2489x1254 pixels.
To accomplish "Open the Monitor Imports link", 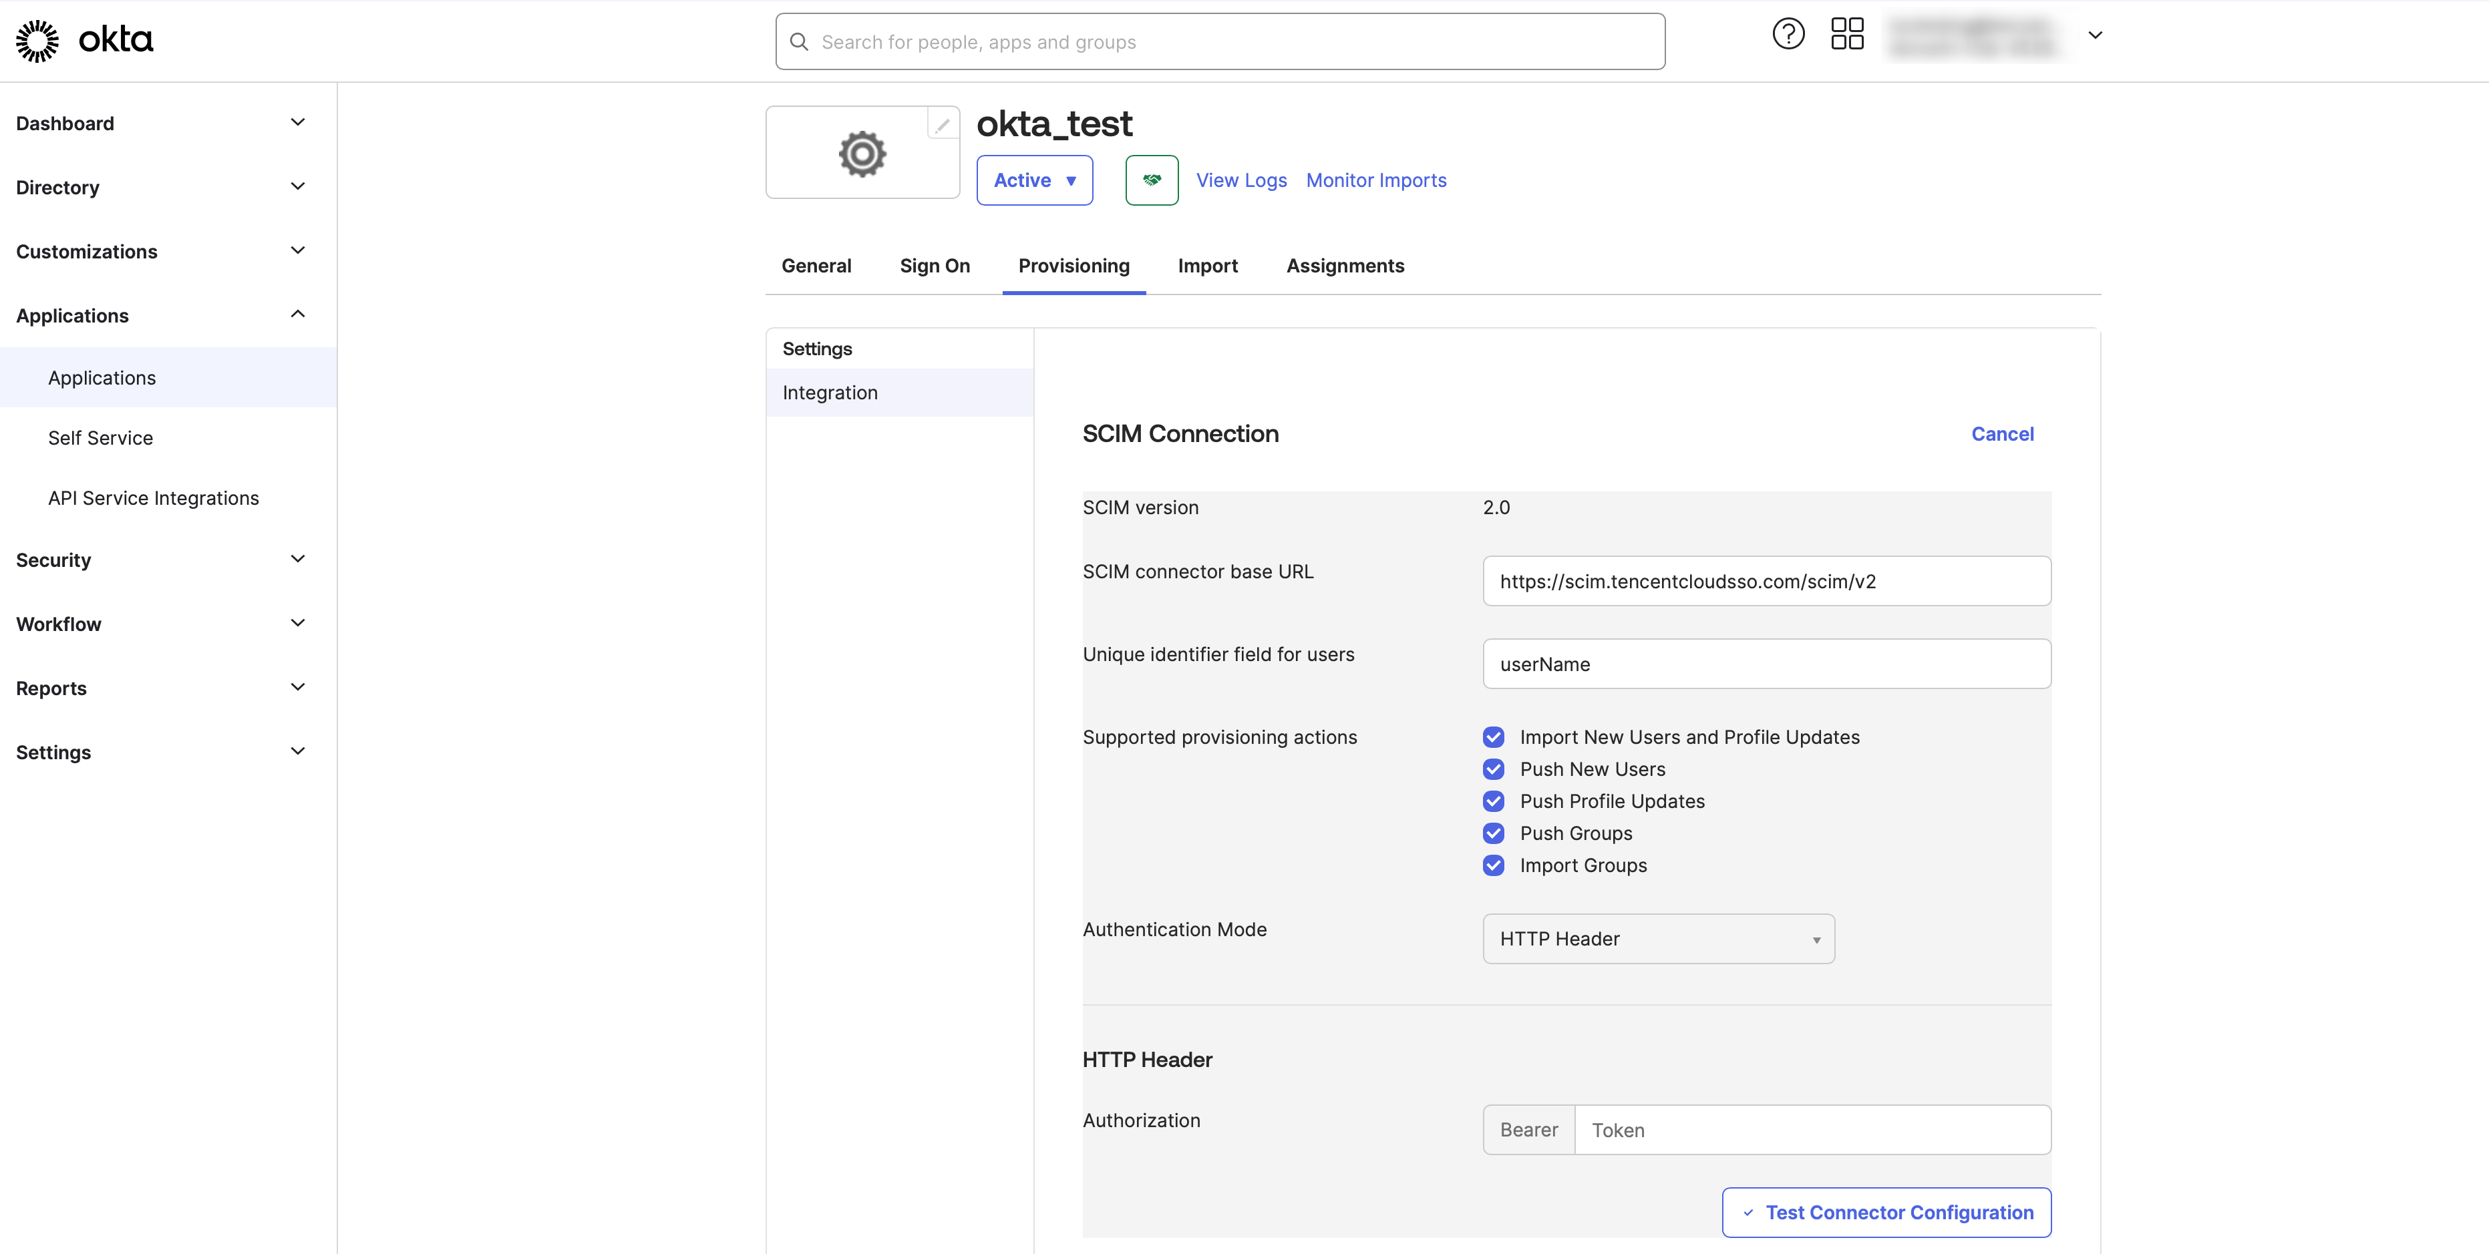I will coord(1376,181).
